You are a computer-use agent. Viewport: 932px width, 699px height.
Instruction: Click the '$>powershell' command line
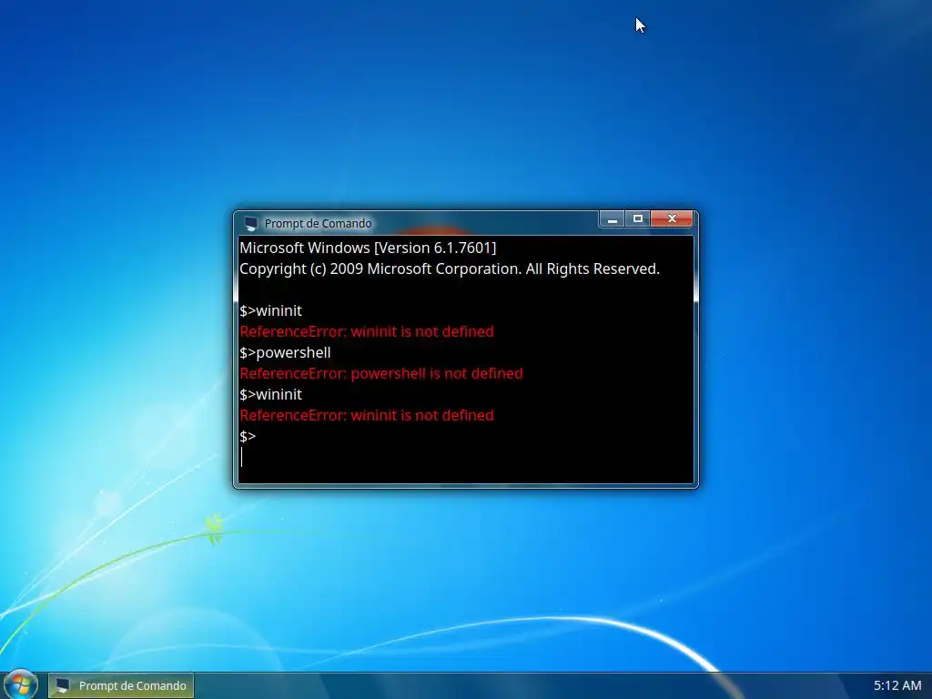pos(285,352)
